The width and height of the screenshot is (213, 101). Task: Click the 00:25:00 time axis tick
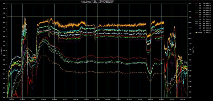click(97, 99)
